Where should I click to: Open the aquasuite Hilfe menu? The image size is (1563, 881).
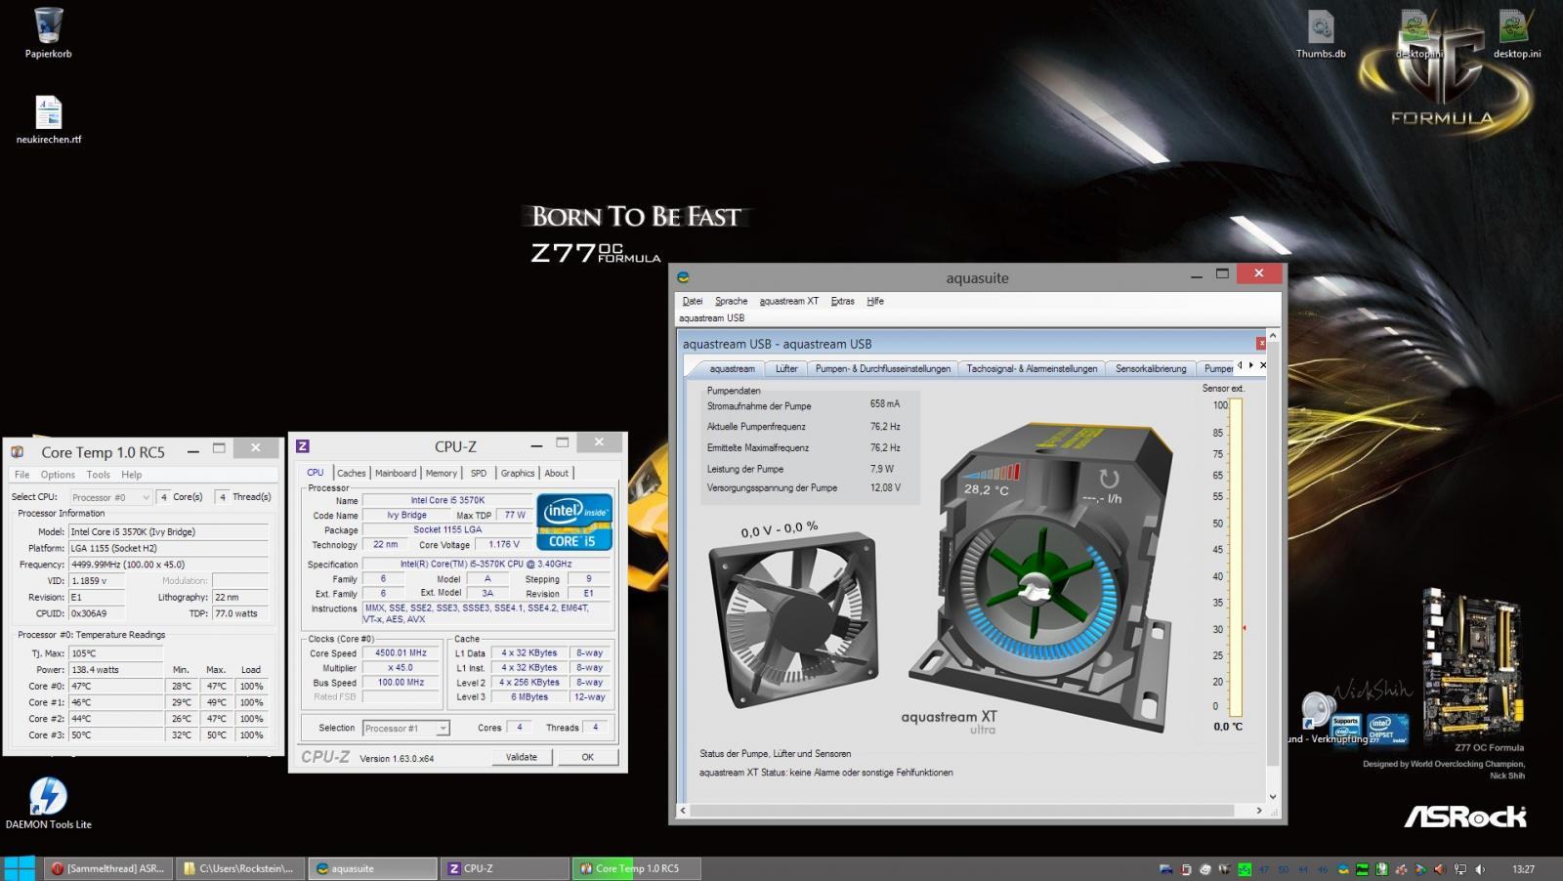pyautogui.click(x=875, y=301)
